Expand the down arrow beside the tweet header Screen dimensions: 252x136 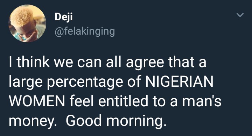pos(240,15)
